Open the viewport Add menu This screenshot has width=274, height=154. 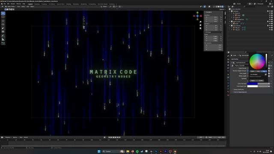[27, 7]
